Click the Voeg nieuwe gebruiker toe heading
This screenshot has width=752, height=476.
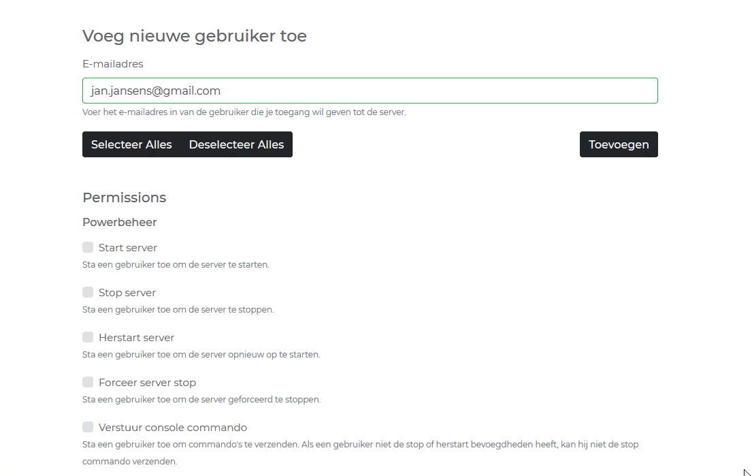tap(194, 36)
